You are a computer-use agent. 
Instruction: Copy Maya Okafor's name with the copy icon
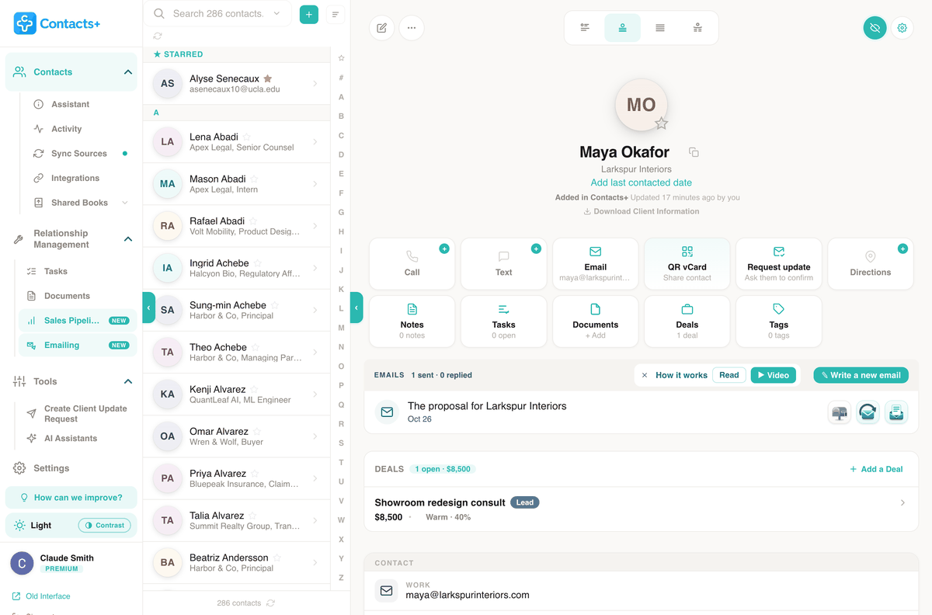(x=694, y=153)
